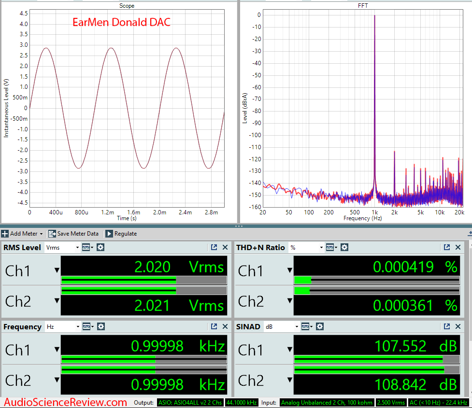472x408 pixels.
Task: Open THD+N Ratio settings gear
Action: tap(344, 247)
